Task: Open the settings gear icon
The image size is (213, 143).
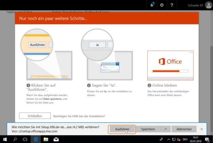Action: coord(162,5)
